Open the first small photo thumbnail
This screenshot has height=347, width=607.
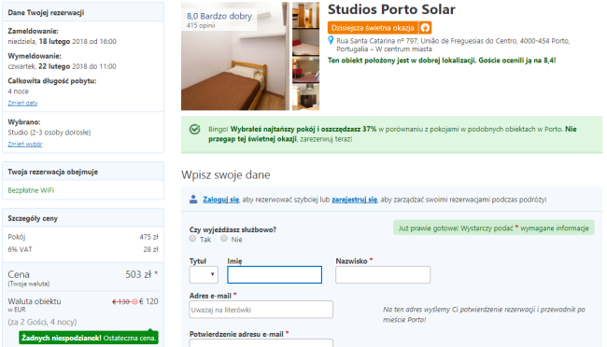305,15
